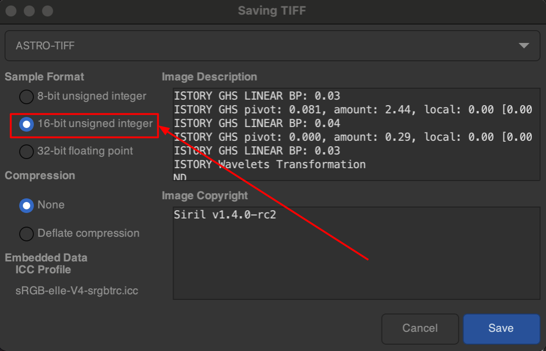Close the Saving TIFF dialog window
The height and width of the screenshot is (351, 546).
tap(12, 11)
